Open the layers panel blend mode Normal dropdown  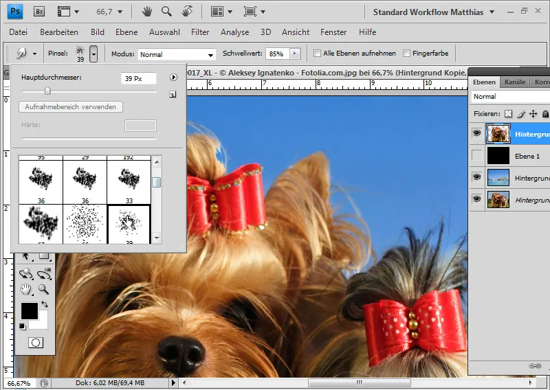(510, 96)
